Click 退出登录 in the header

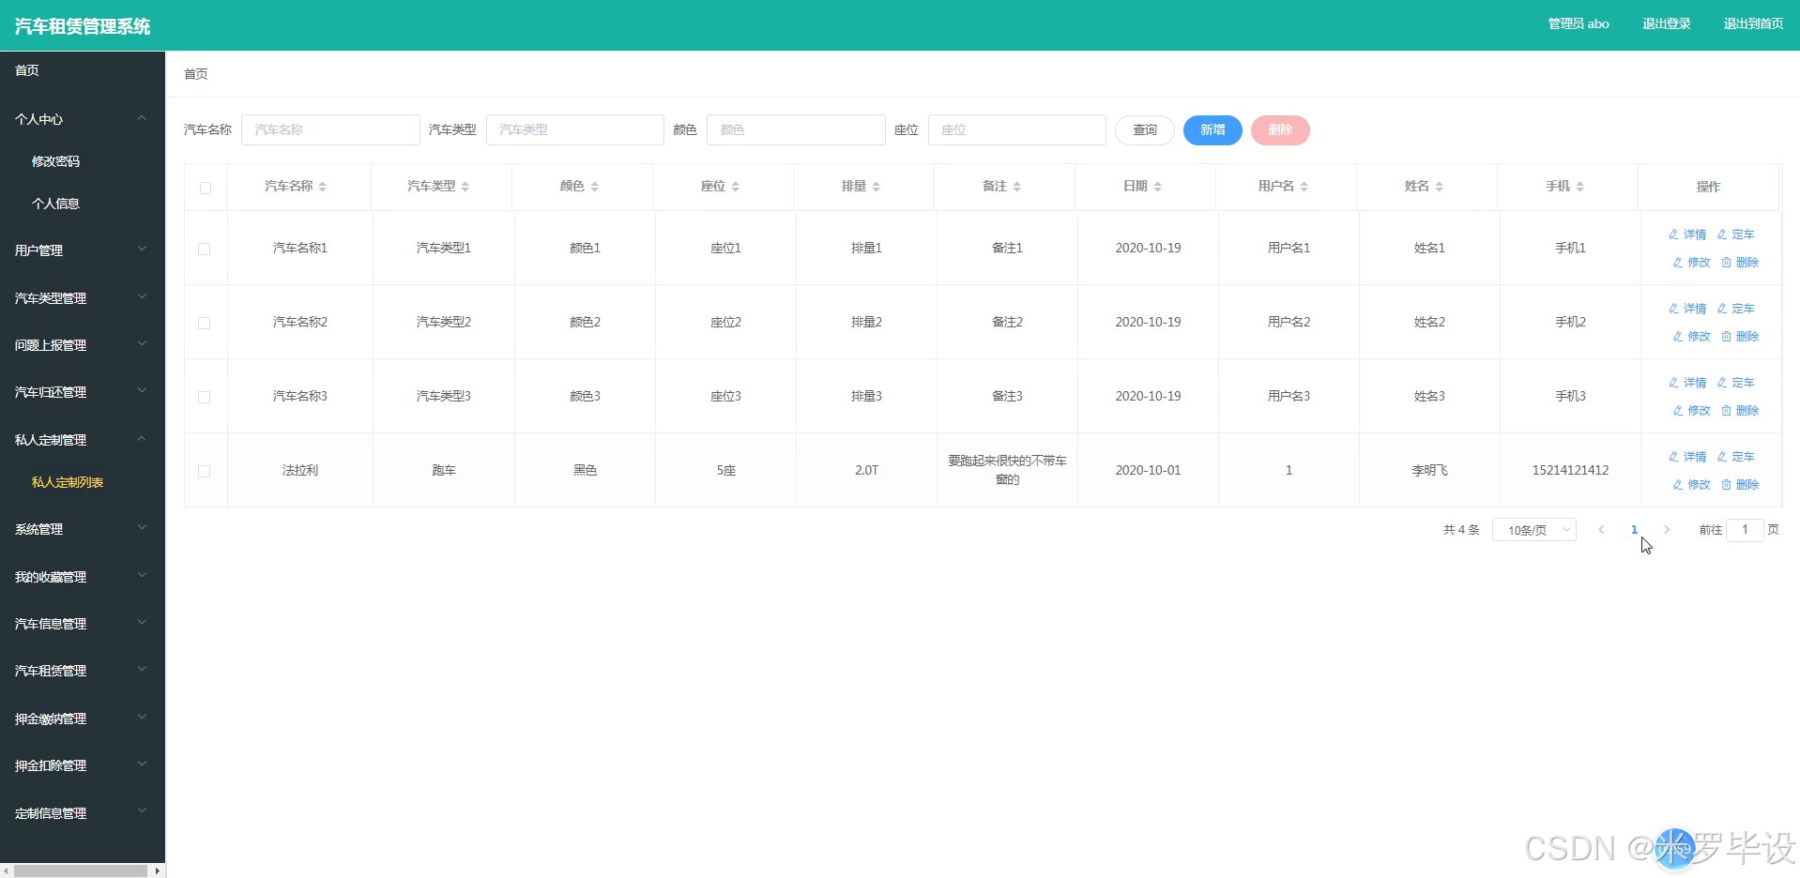(x=1667, y=24)
